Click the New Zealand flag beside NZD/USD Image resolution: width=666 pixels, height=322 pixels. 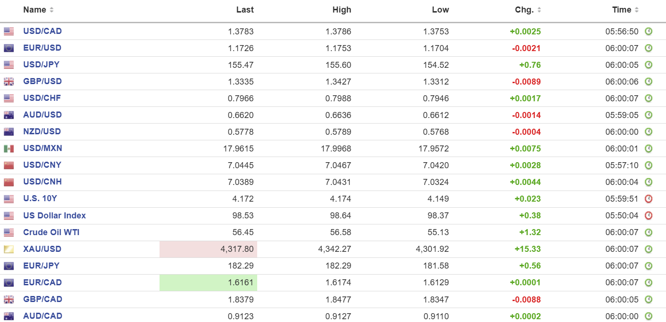[9, 132]
